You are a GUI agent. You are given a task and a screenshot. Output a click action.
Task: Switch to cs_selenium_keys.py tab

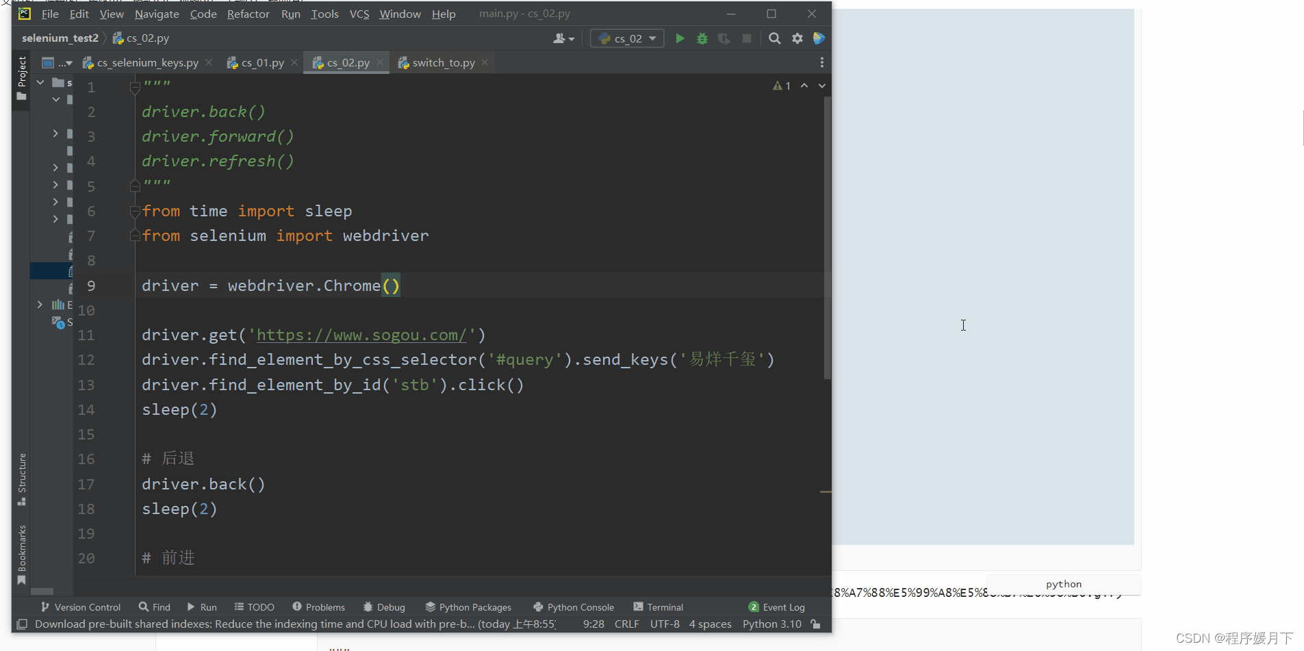(147, 62)
